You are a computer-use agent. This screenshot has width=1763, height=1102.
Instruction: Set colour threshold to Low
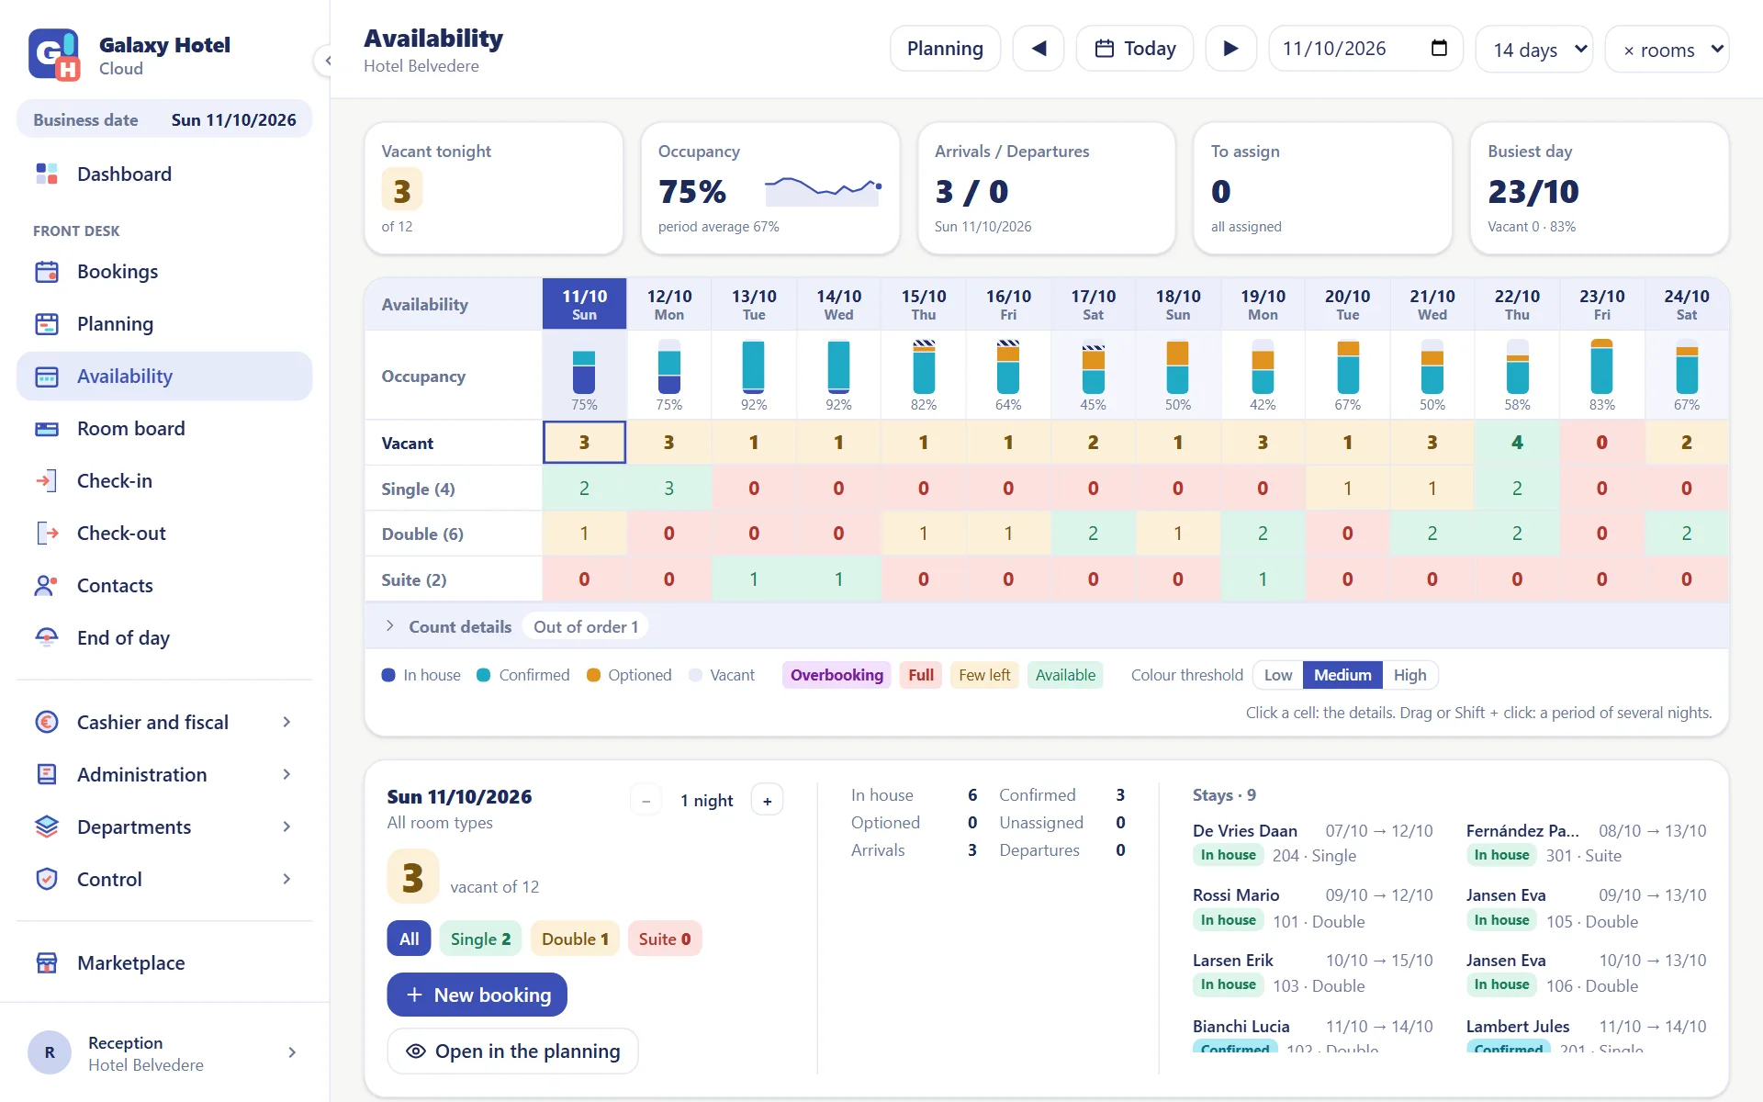pos(1277,675)
